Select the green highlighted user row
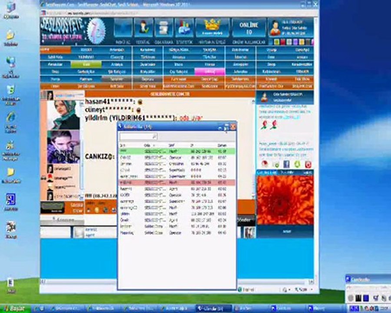Screen dimensions: 391x313 [177, 151]
